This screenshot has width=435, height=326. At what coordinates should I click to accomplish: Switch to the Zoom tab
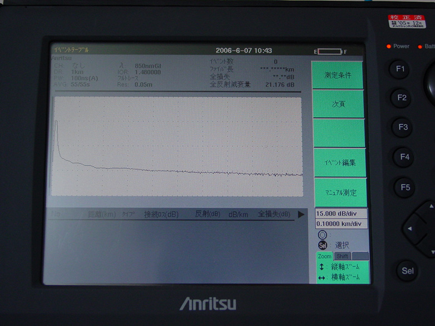[324, 256]
